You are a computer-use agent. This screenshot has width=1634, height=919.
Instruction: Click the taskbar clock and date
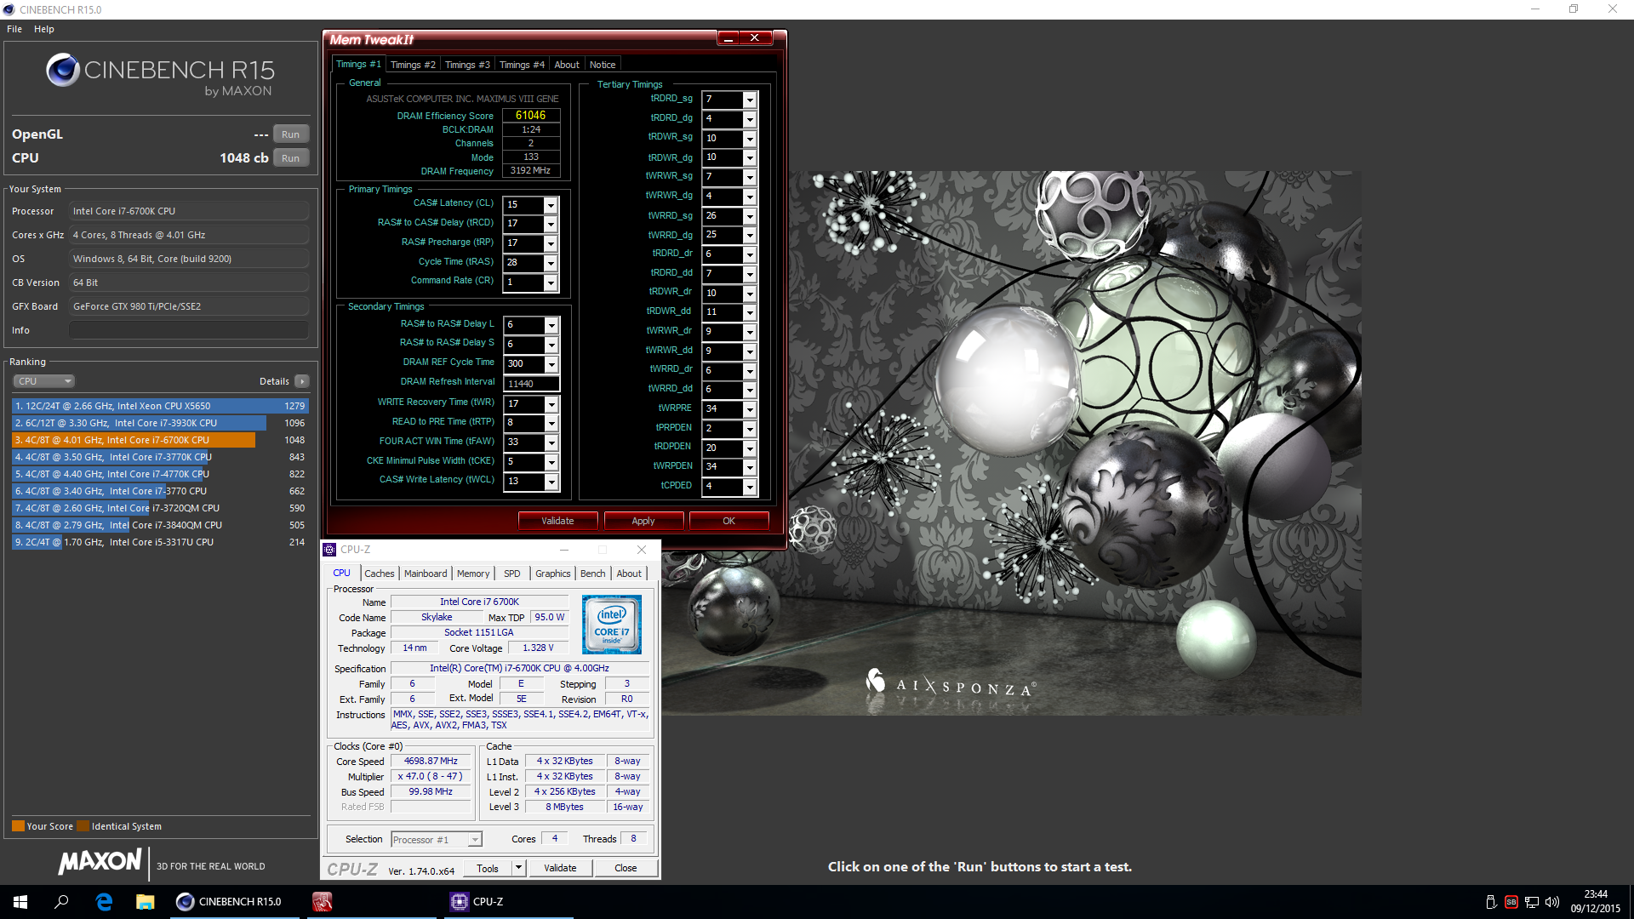pos(1596,902)
